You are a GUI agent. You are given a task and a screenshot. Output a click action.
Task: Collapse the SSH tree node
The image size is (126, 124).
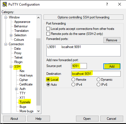[11, 66]
